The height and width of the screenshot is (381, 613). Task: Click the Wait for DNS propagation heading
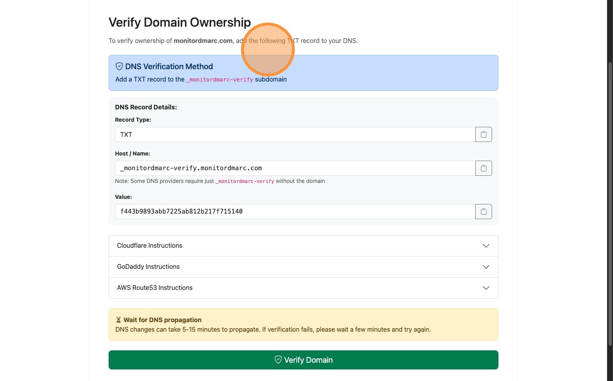[162, 320]
